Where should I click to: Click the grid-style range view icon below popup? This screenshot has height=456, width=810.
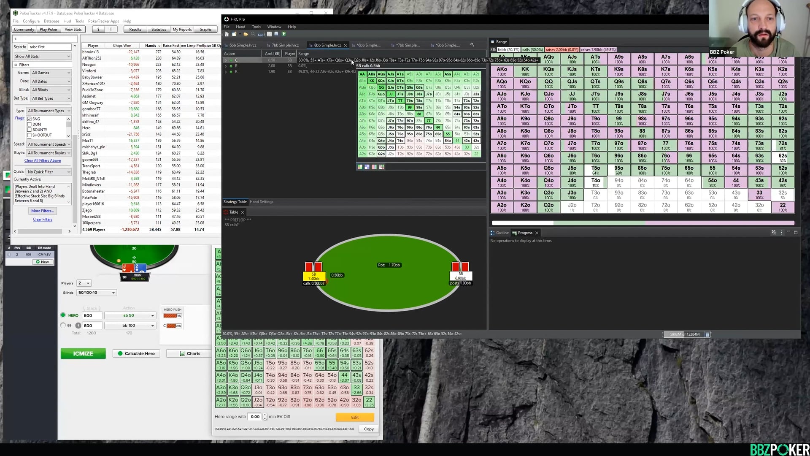pos(382,167)
